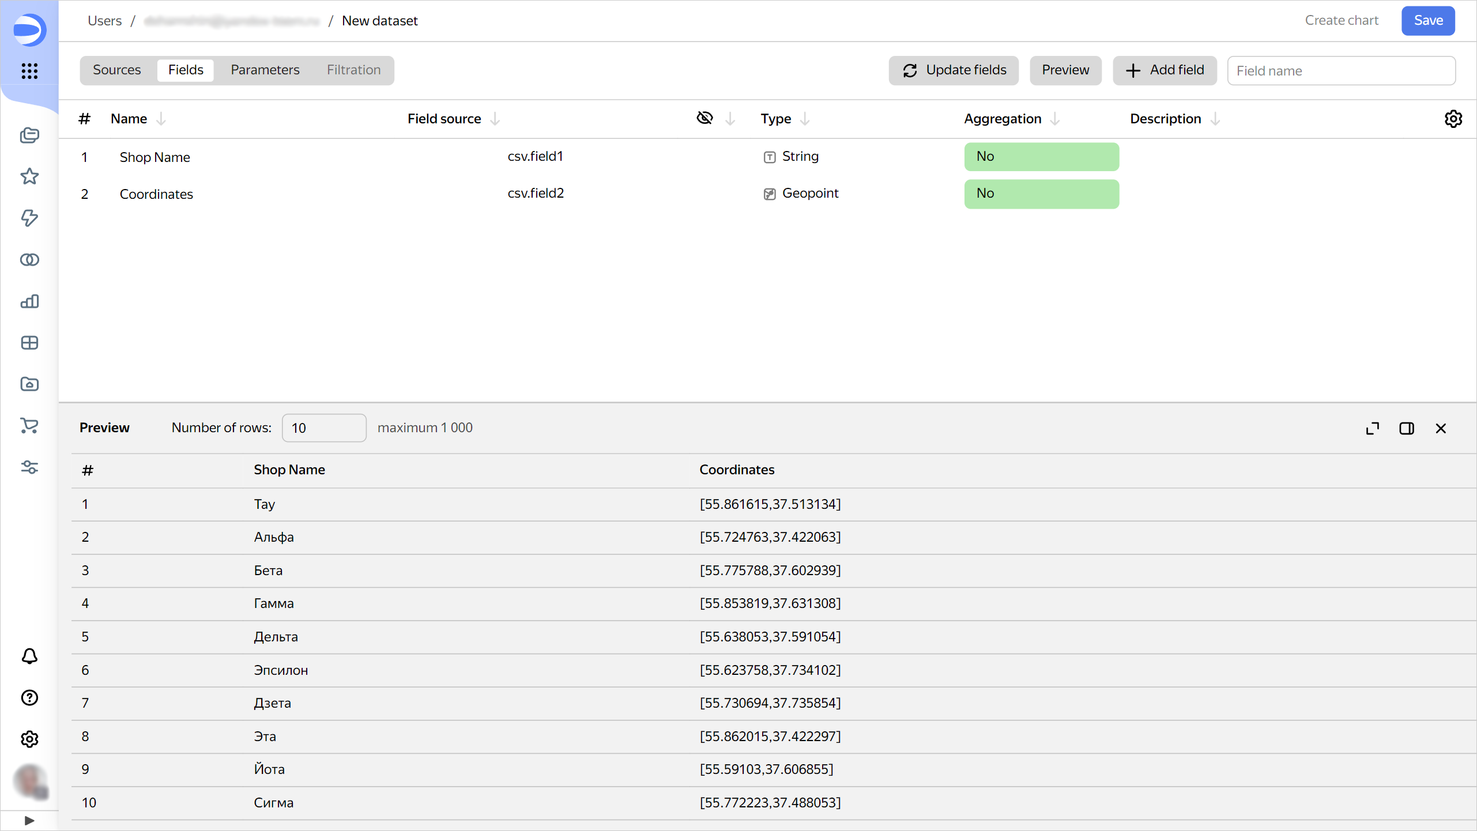Open notifications bell icon
Viewport: 1477px width, 831px height.
click(29, 656)
